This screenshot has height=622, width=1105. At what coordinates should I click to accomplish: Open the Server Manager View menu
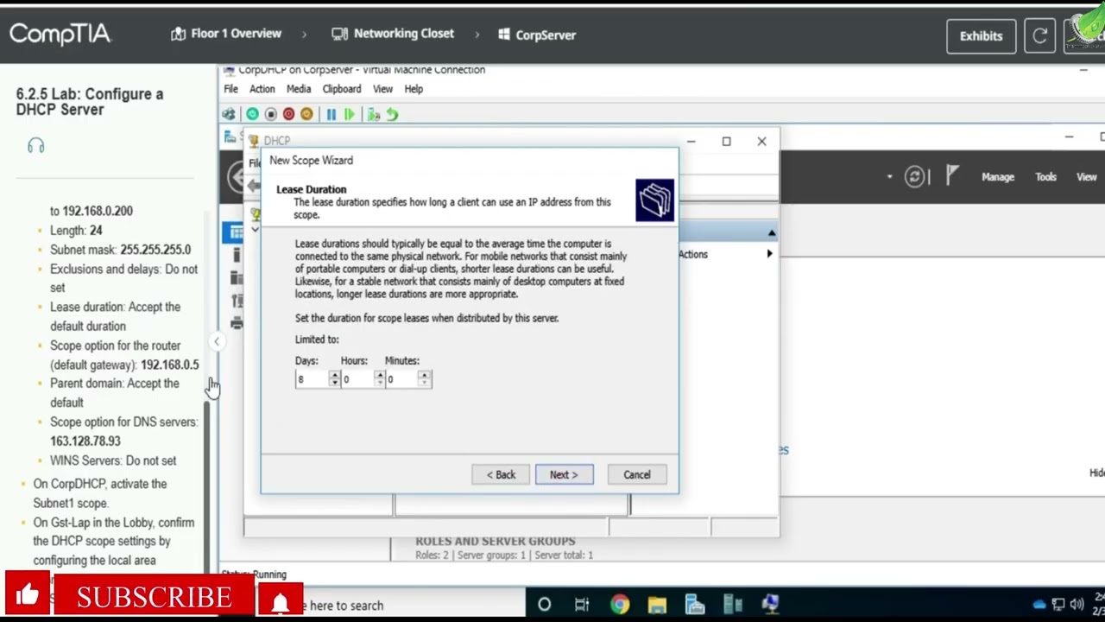click(x=1086, y=177)
